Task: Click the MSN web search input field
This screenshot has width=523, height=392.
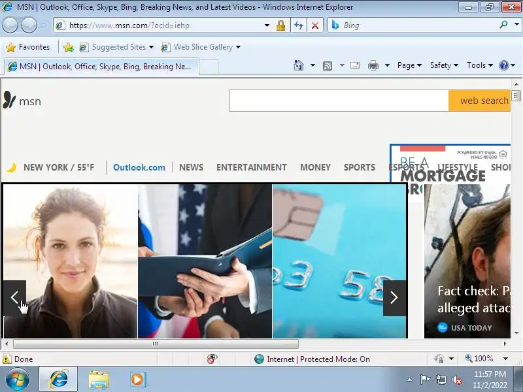Action: [339, 101]
